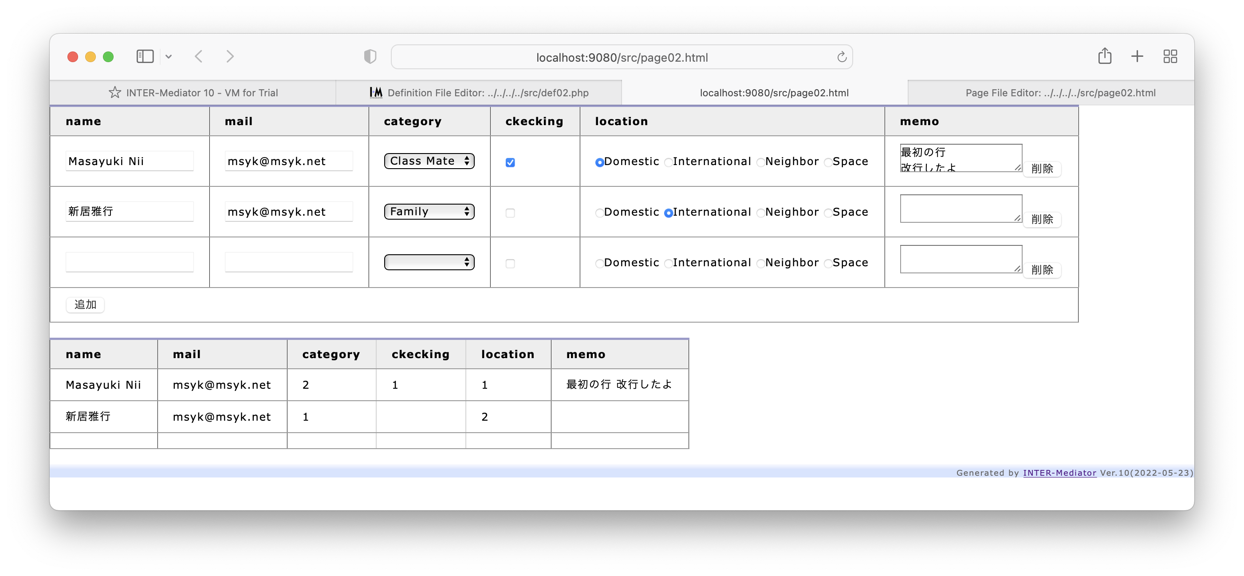
Task: Select the localhost:9080/src/page02.html tab
Action: pos(764,92)
